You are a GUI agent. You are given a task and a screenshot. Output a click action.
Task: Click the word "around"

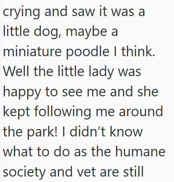[141, 111]
